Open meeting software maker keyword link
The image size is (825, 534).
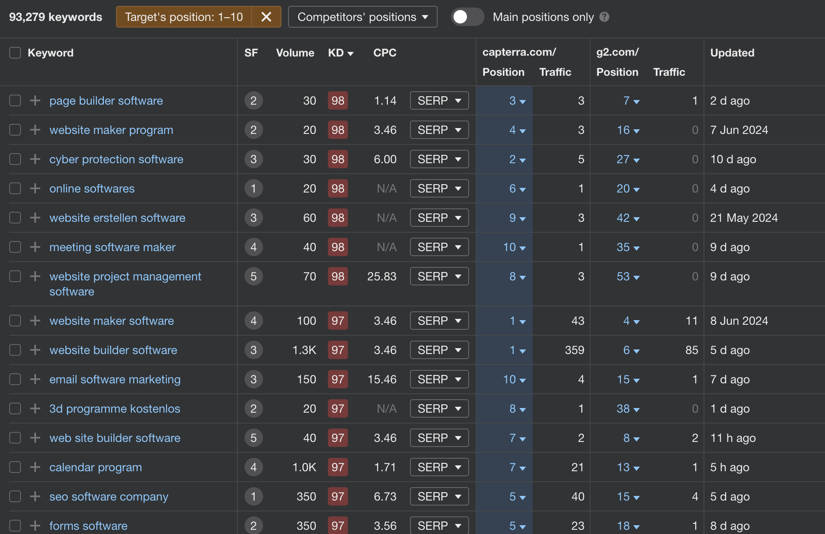pyautogui.click(x=112, y=247)
